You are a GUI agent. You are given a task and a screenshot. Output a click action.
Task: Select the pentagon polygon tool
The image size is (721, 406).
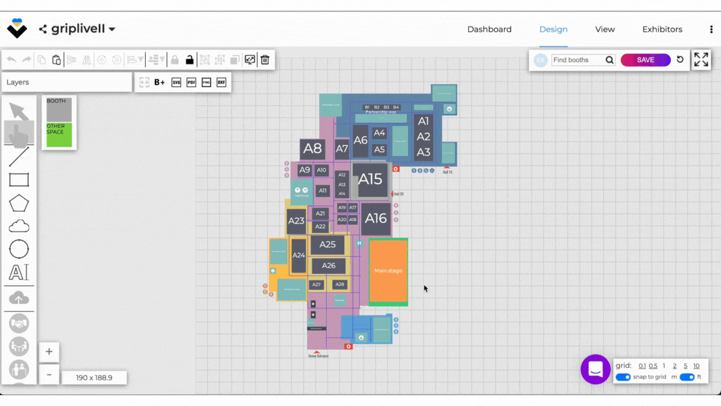(x=19, y=204)
